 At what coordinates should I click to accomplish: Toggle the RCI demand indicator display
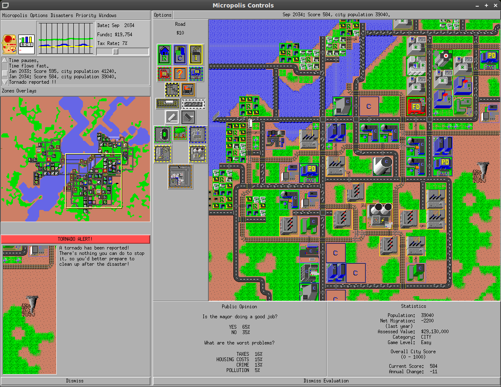[26, 43]
